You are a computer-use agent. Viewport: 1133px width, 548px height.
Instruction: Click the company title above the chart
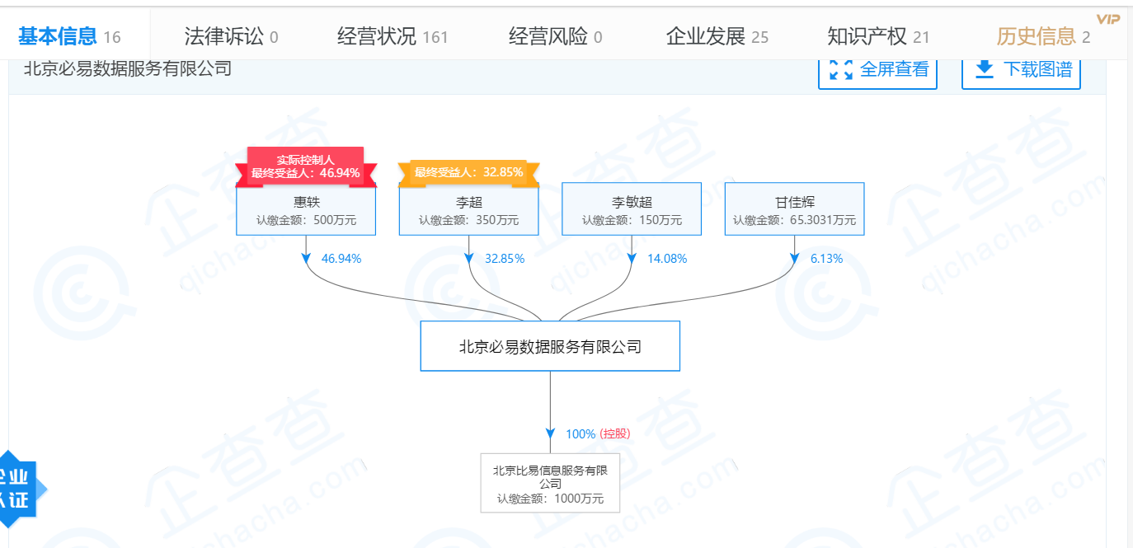tap(128, 68)
